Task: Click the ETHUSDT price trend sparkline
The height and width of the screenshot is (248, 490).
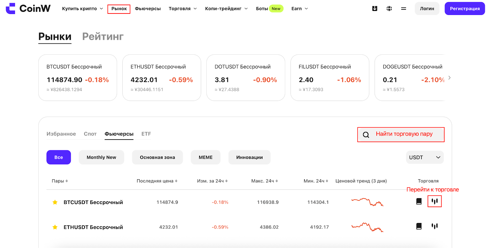Action: point(367,227)
